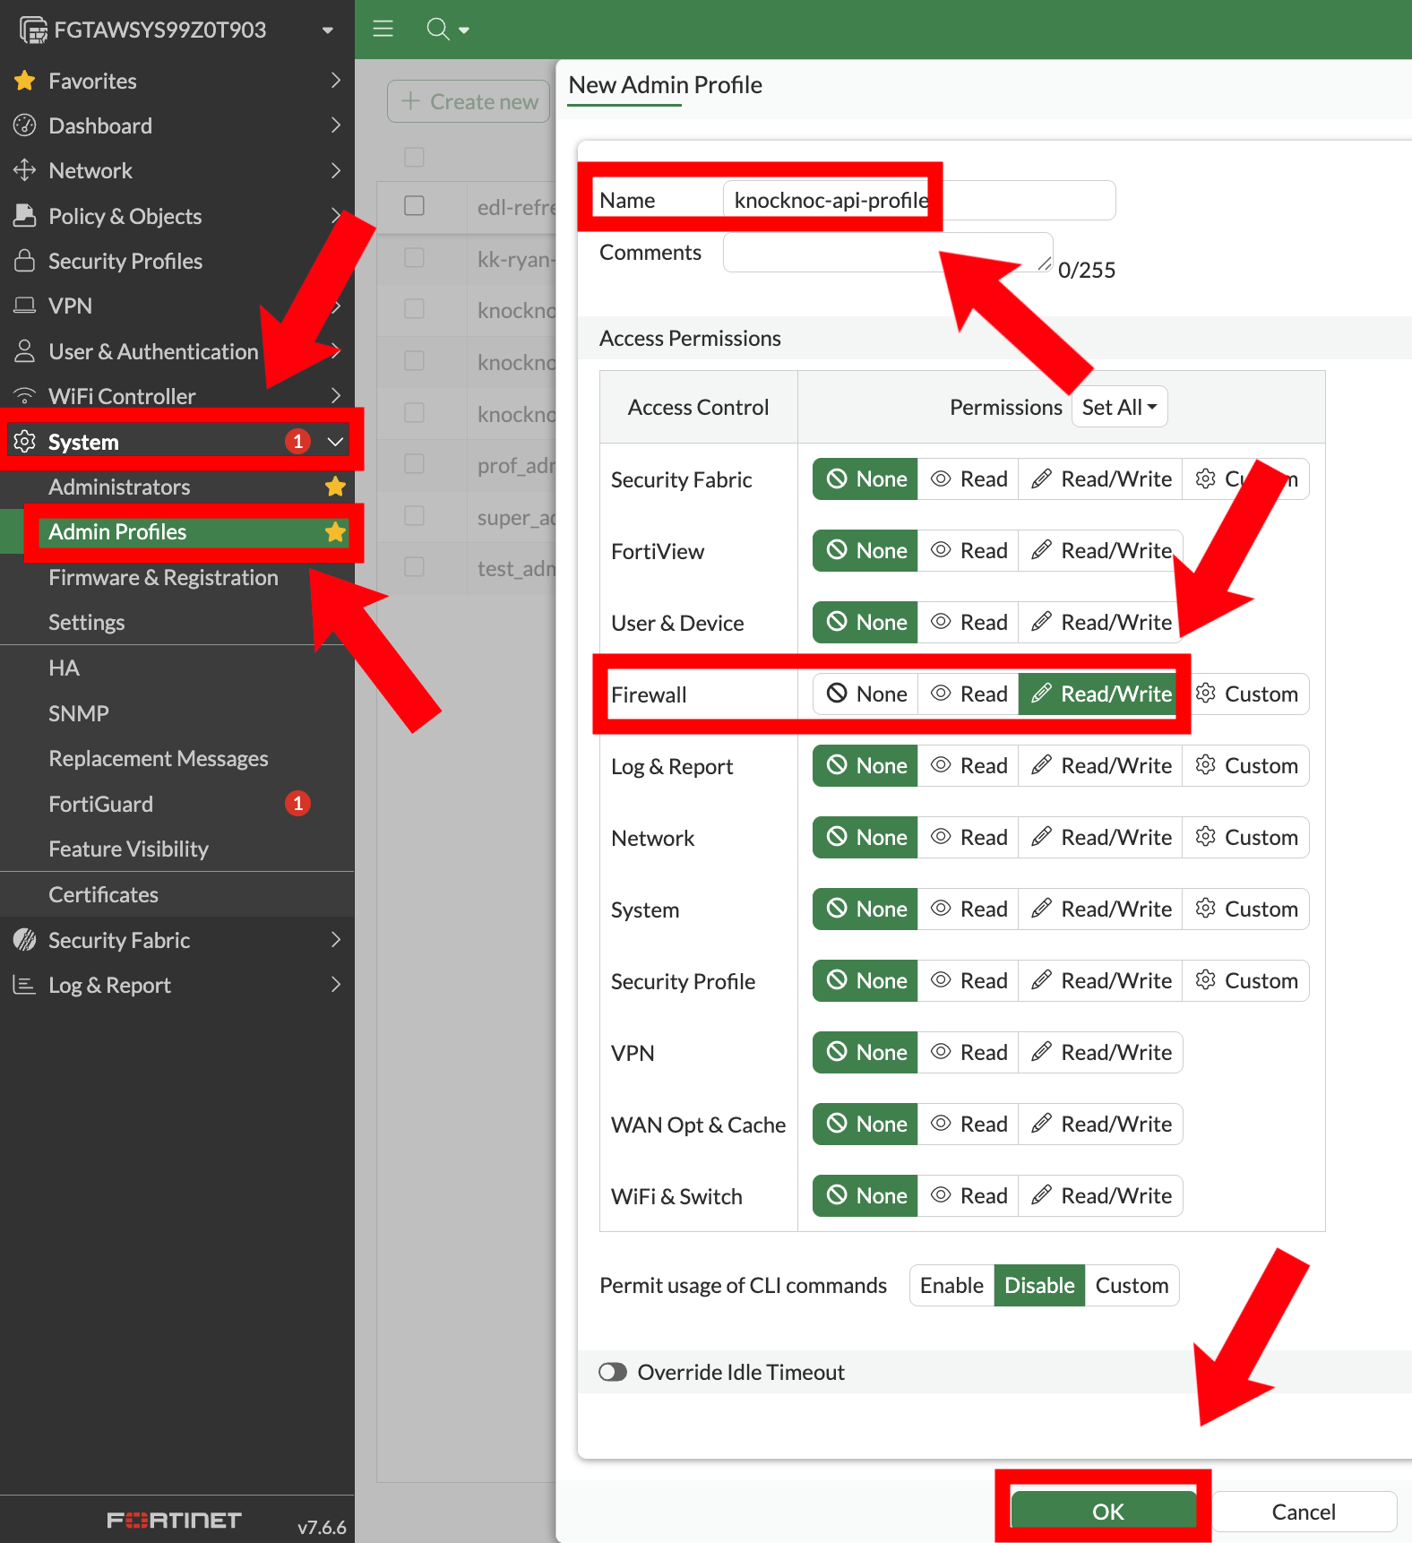Go to the Certificates menu item

pyautogui.click(x=103, y=894)
